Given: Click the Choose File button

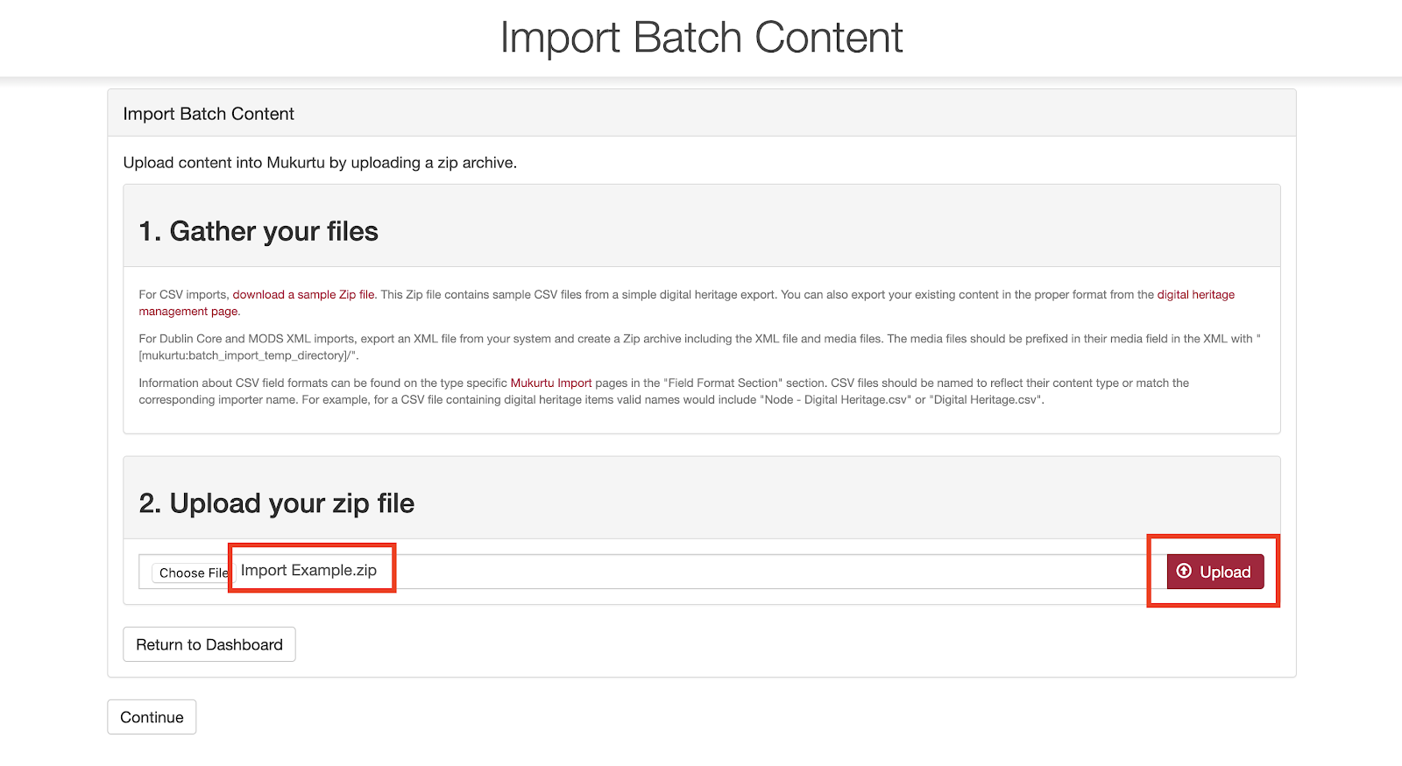Looking at the screenshot, I should click(193, 573).
